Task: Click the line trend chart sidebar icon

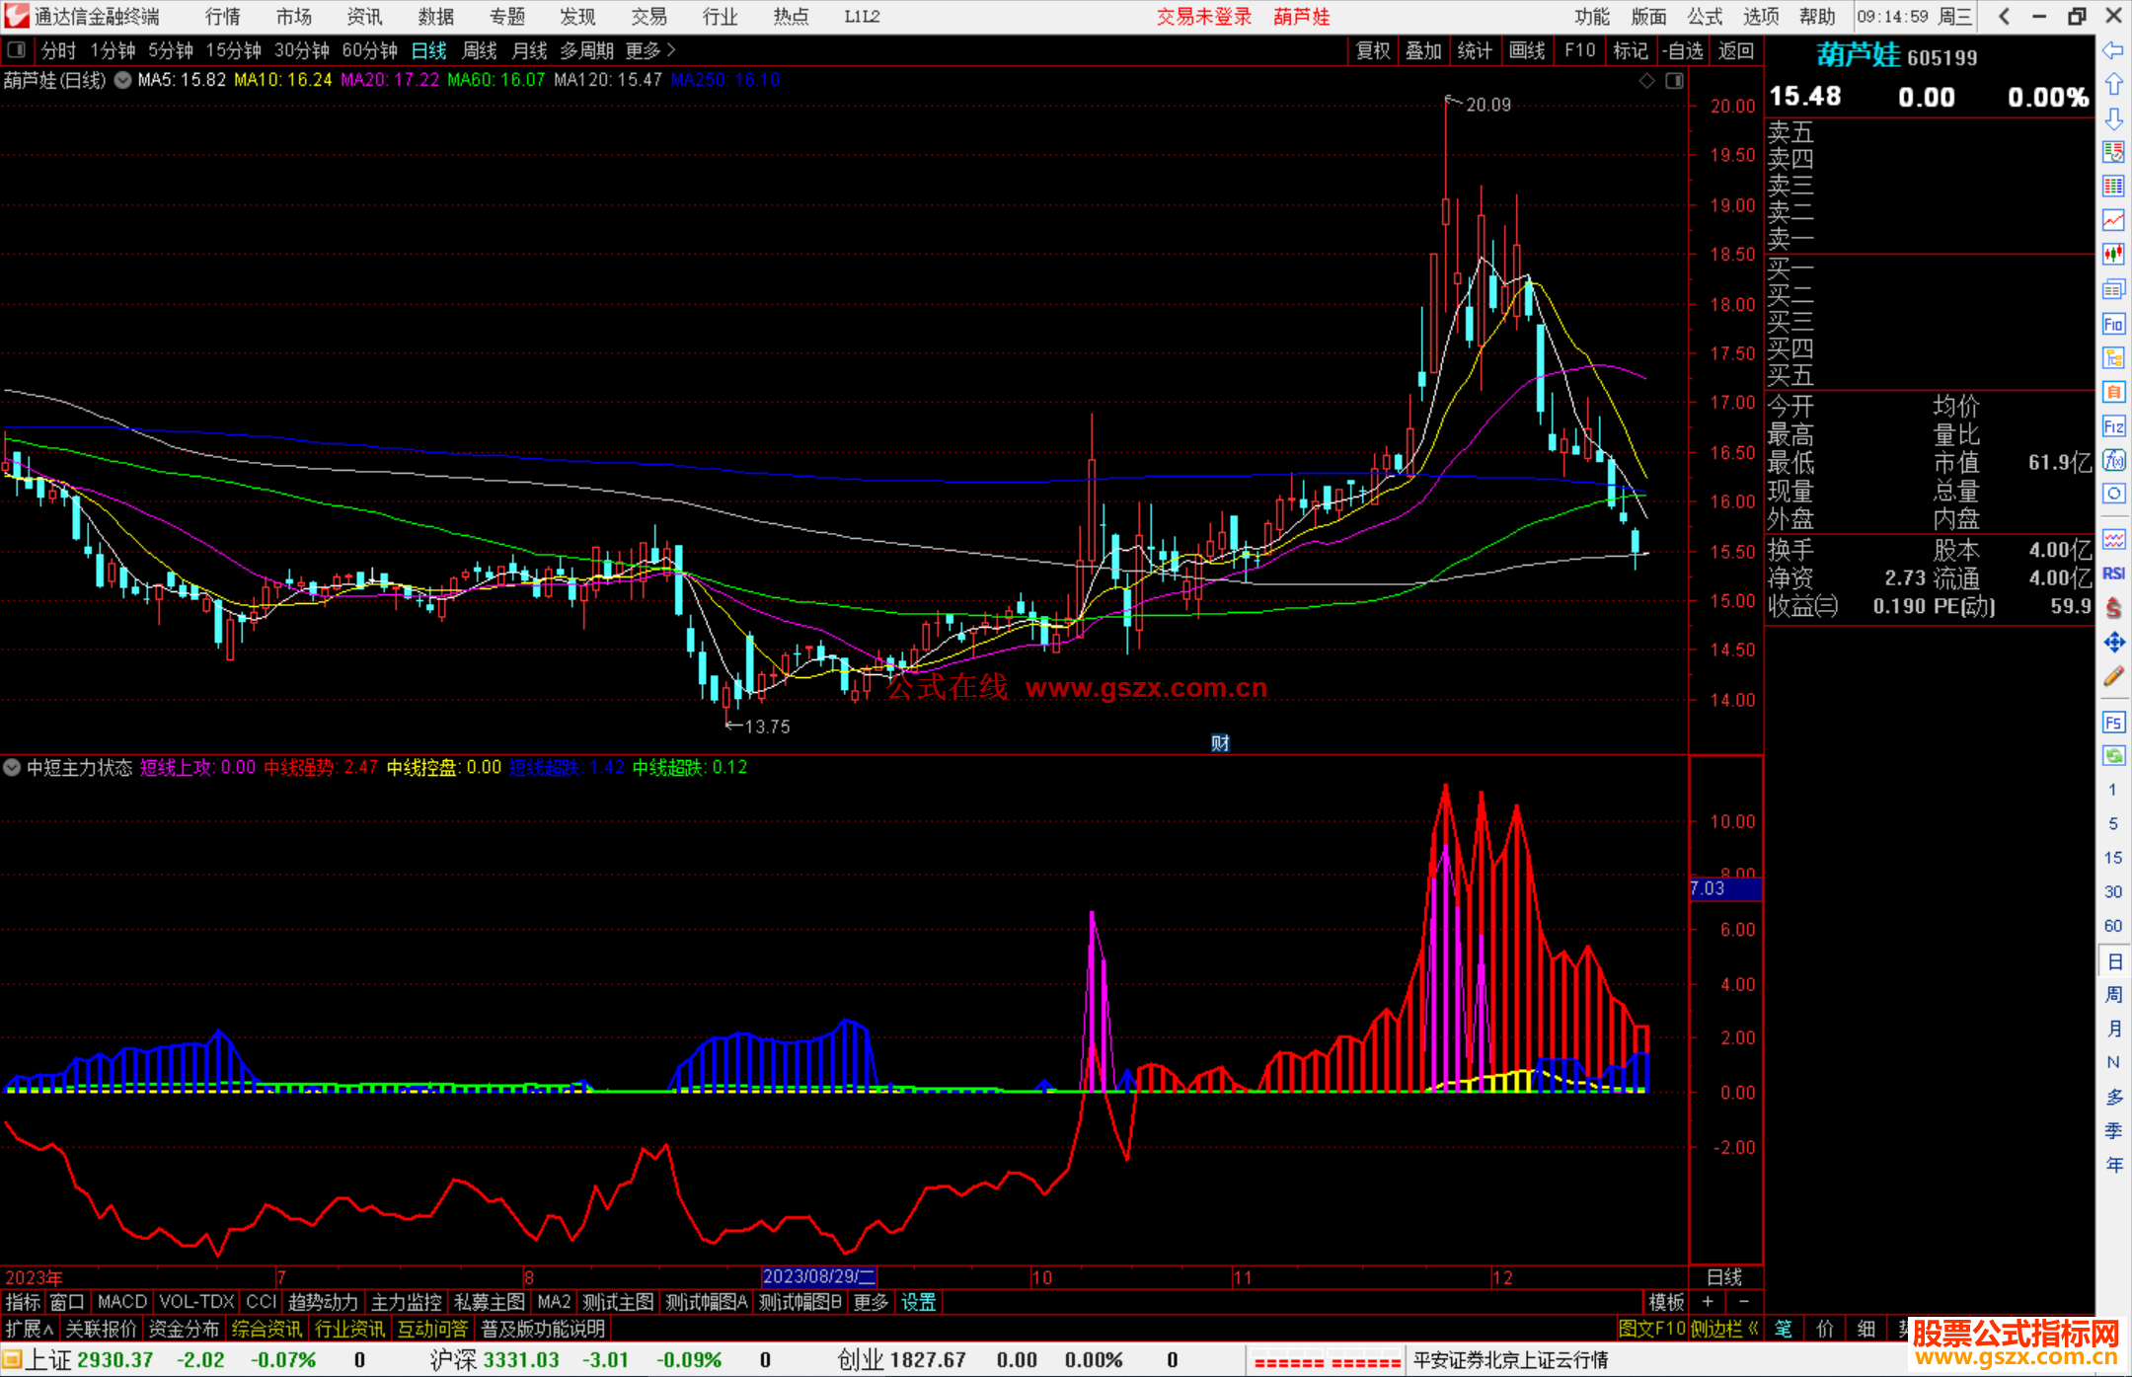Action: point(2113,220)
